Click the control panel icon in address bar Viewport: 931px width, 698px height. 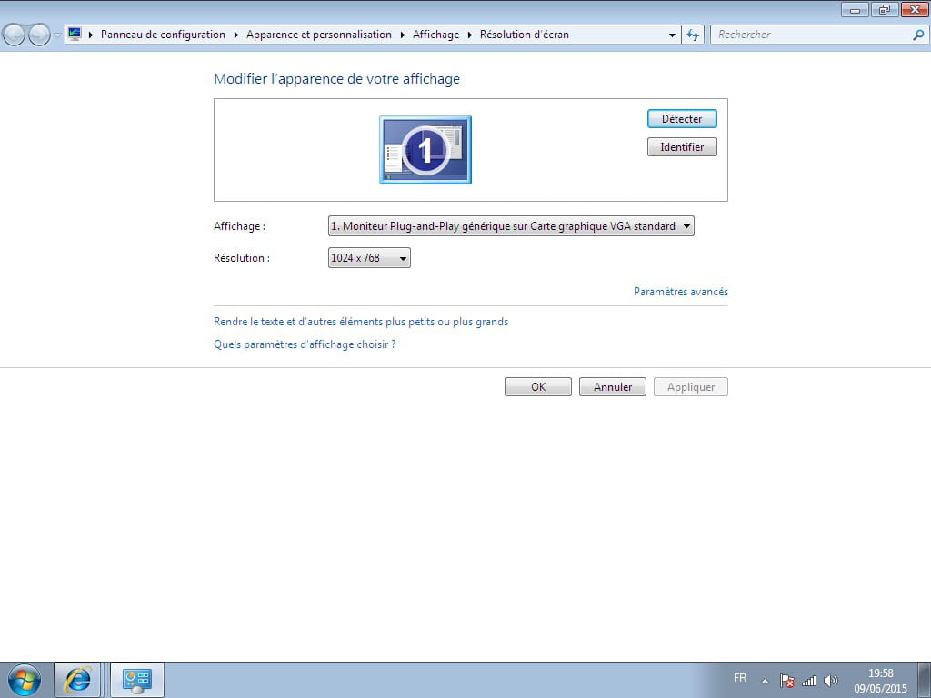coord(75,35)
